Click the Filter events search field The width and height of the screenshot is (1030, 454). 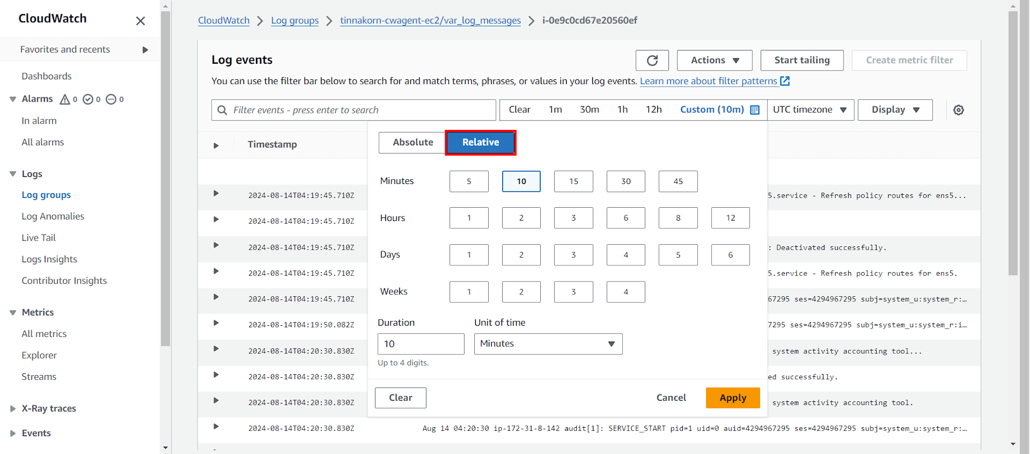coord(353,110)
